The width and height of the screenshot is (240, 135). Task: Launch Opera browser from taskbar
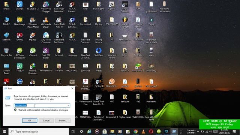151,132
